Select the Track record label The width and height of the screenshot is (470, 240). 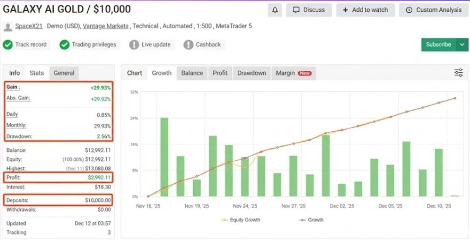[x=31, y=45]
